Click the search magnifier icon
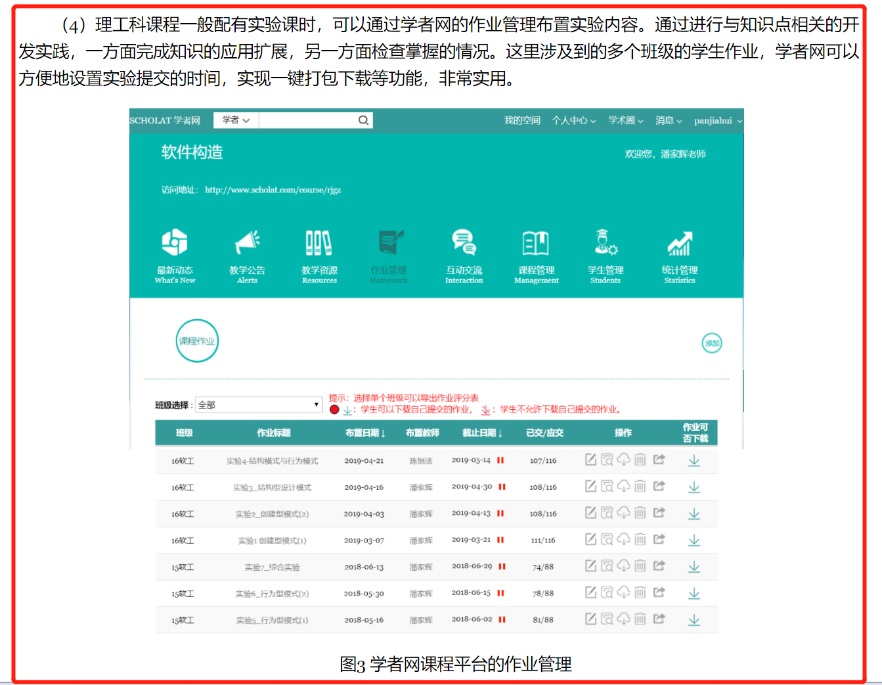 point(363,120)
